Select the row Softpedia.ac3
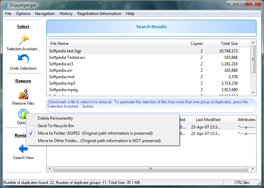Screen dimensions: 264x188 tap(144, 64)
